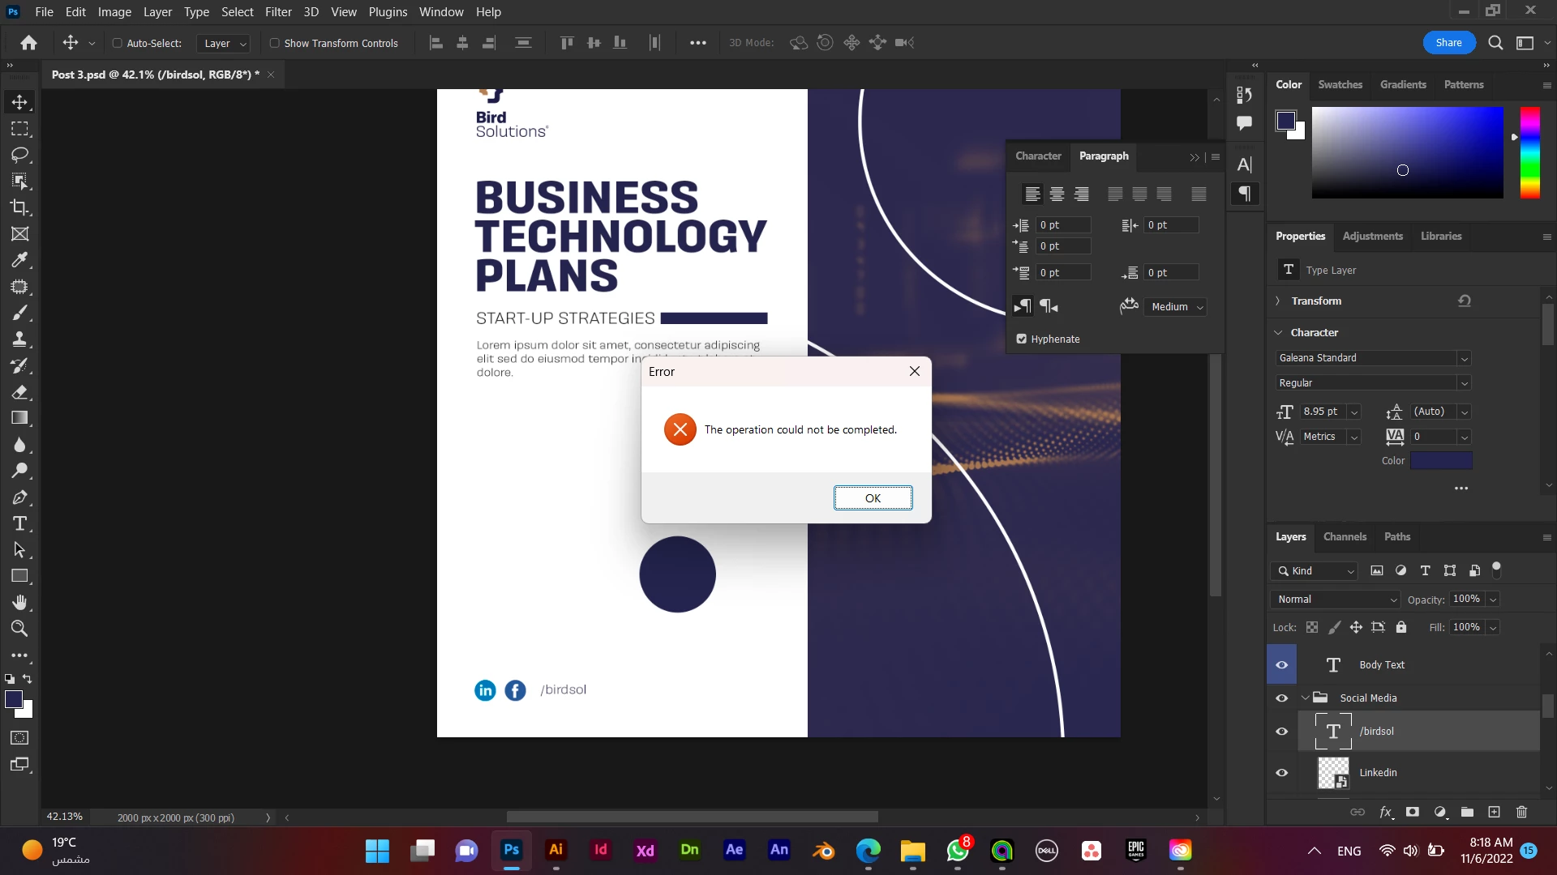Toggle the Hyphenate checkbox
This screenshot has height=875, width=1557.
point(1022,339)
